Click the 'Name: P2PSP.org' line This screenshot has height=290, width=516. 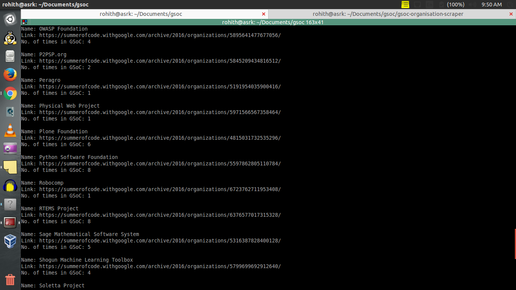click(44, 54)
